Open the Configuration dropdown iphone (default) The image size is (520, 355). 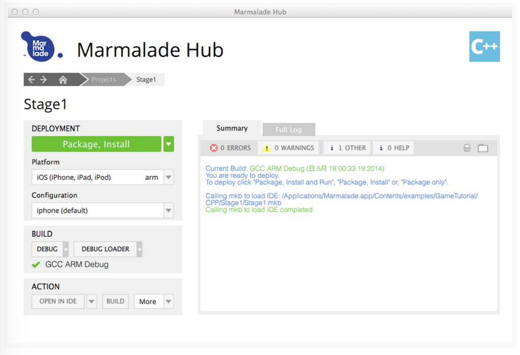(169, 210)
